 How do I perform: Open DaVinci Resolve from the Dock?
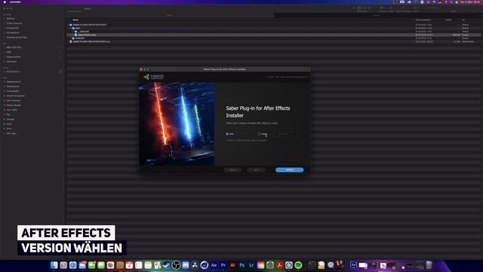tap(195, 265)
